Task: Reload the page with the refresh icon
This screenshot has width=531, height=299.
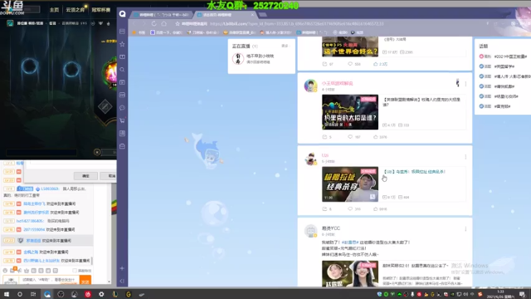Action: click(154, 24)
